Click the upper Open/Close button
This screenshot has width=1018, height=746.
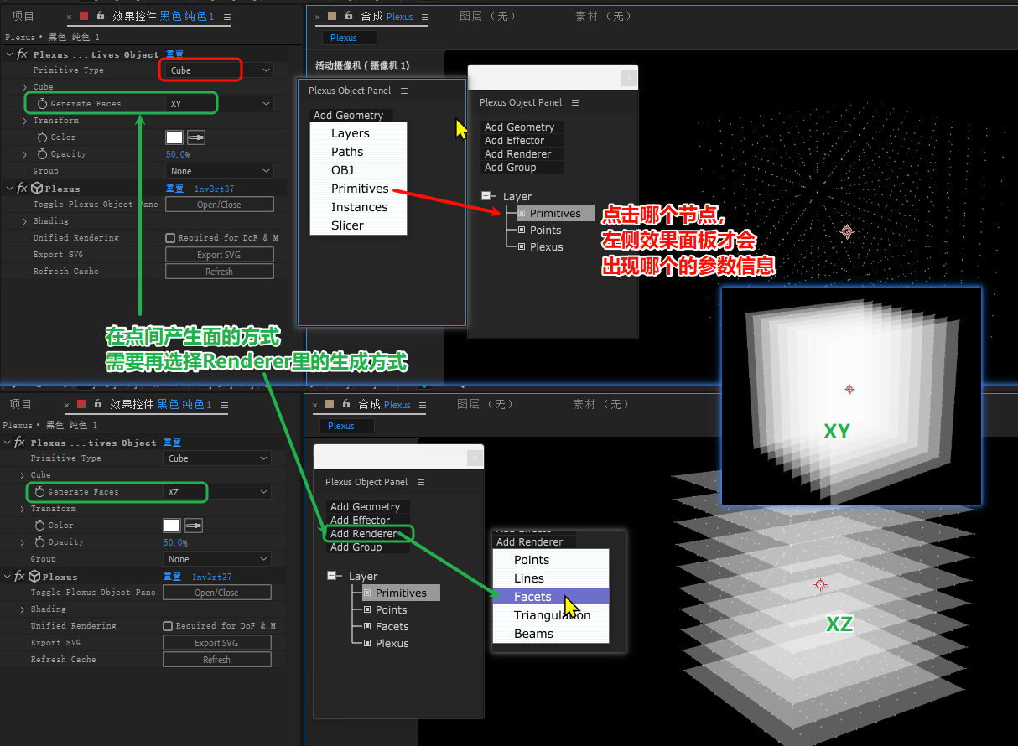tap(220, 205)
